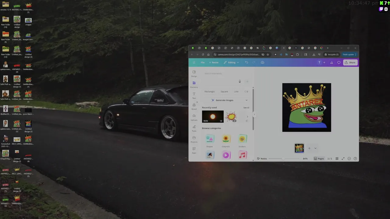
Task: Select the New folder (10) desktop icon
Action: pyautogui.click(x=5, y=22)
